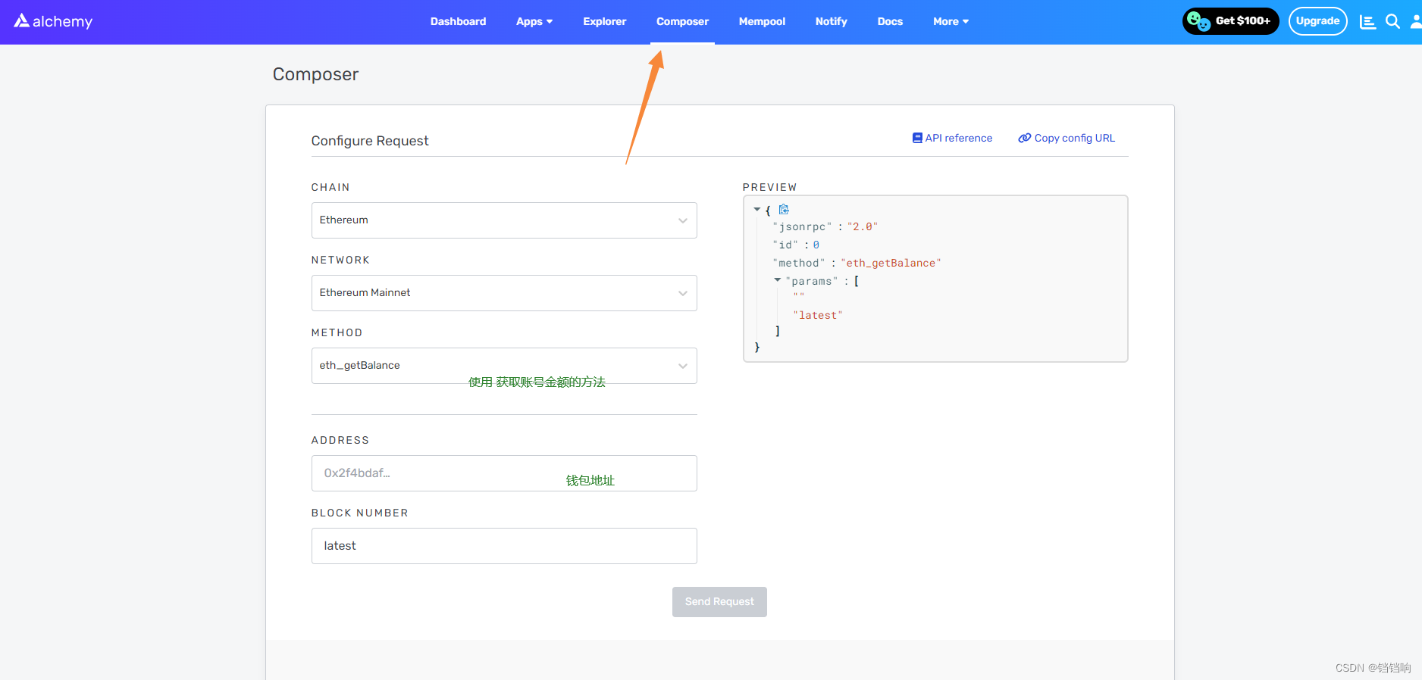Open the Method dropdown showing eth_getBalance
1422x680 pixels.
(x=504, y=366)
